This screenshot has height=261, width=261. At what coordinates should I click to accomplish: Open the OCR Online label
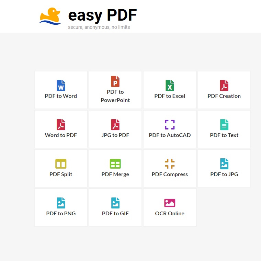[x=170, y=213]
